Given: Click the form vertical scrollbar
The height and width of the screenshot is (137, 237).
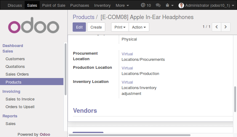Looking at the screenshot, I should 235,99.
